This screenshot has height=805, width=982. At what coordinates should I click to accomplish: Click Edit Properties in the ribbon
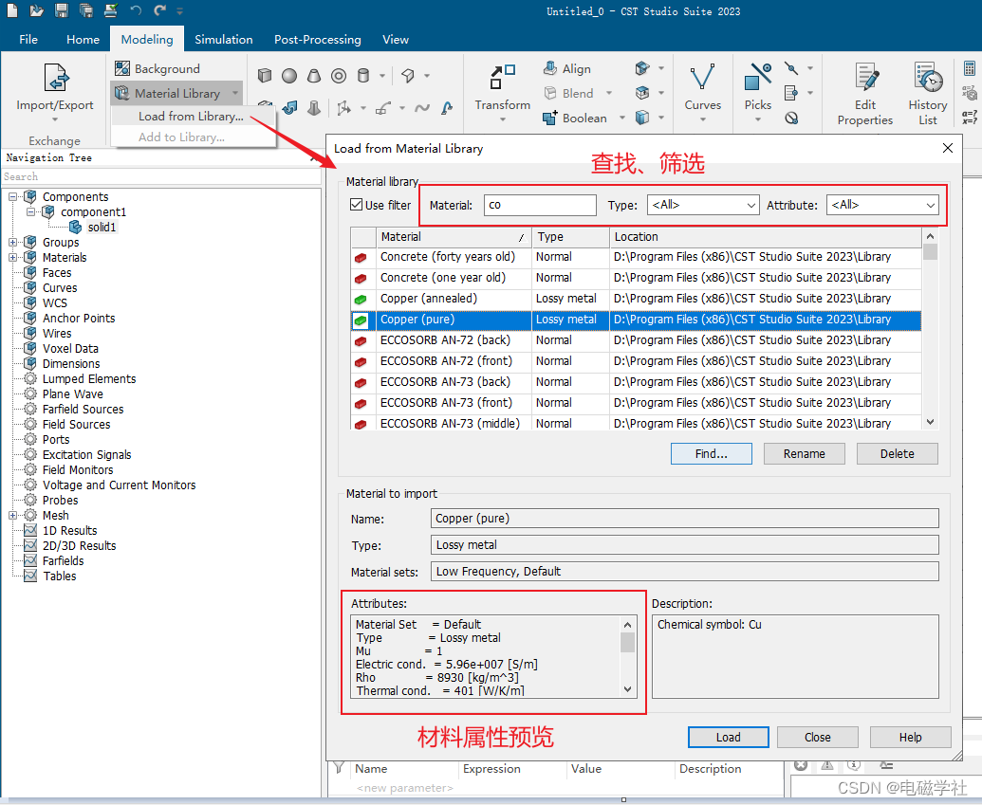pos(865,94)
